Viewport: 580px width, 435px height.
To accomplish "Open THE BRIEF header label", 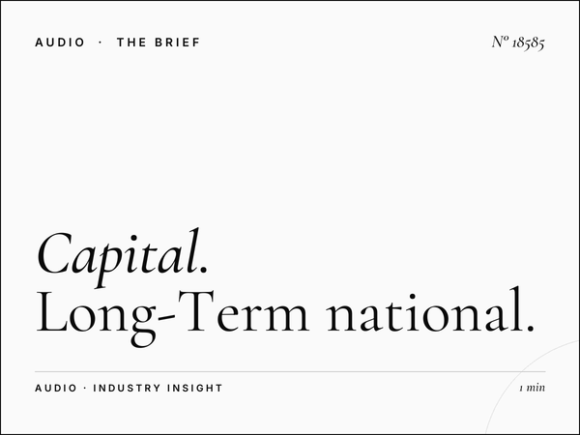I will [159, 43].
